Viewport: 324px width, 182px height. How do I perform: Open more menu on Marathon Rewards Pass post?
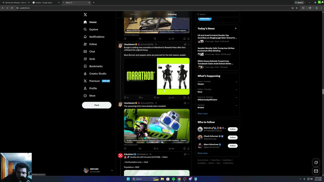[x=188, y=44]
